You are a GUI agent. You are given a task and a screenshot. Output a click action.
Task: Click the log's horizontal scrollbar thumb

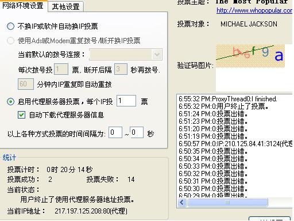tap(227, 203)
